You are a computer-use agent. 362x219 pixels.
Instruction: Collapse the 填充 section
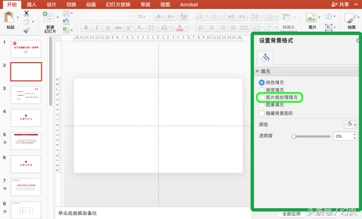point(257,71)
